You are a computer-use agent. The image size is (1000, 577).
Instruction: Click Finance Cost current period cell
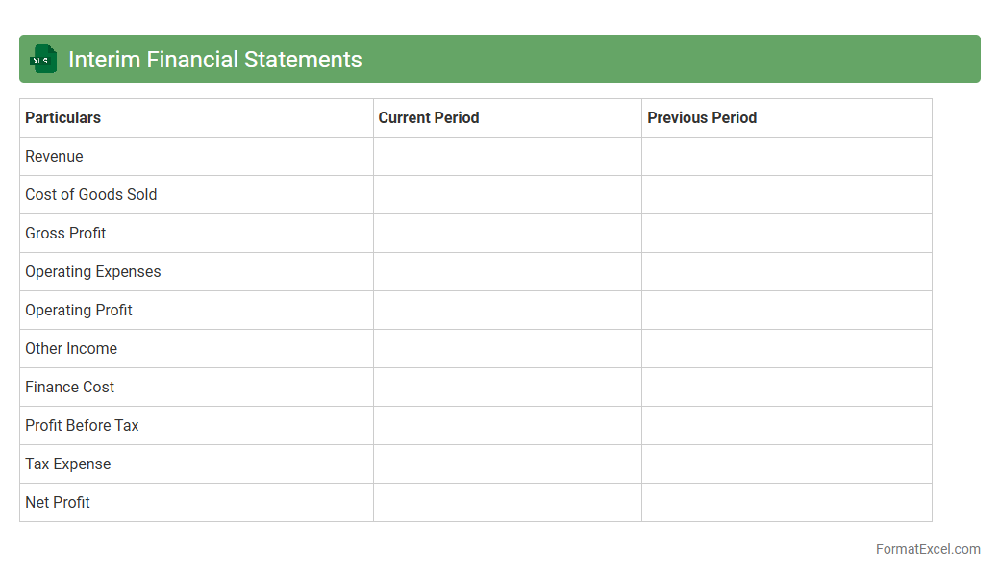[507, 388]
